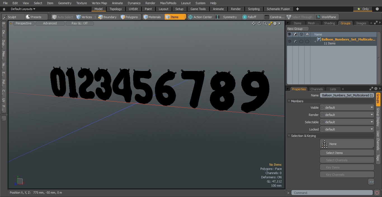Click the Select Items button
Screen dimensions: 382x197
347,153
